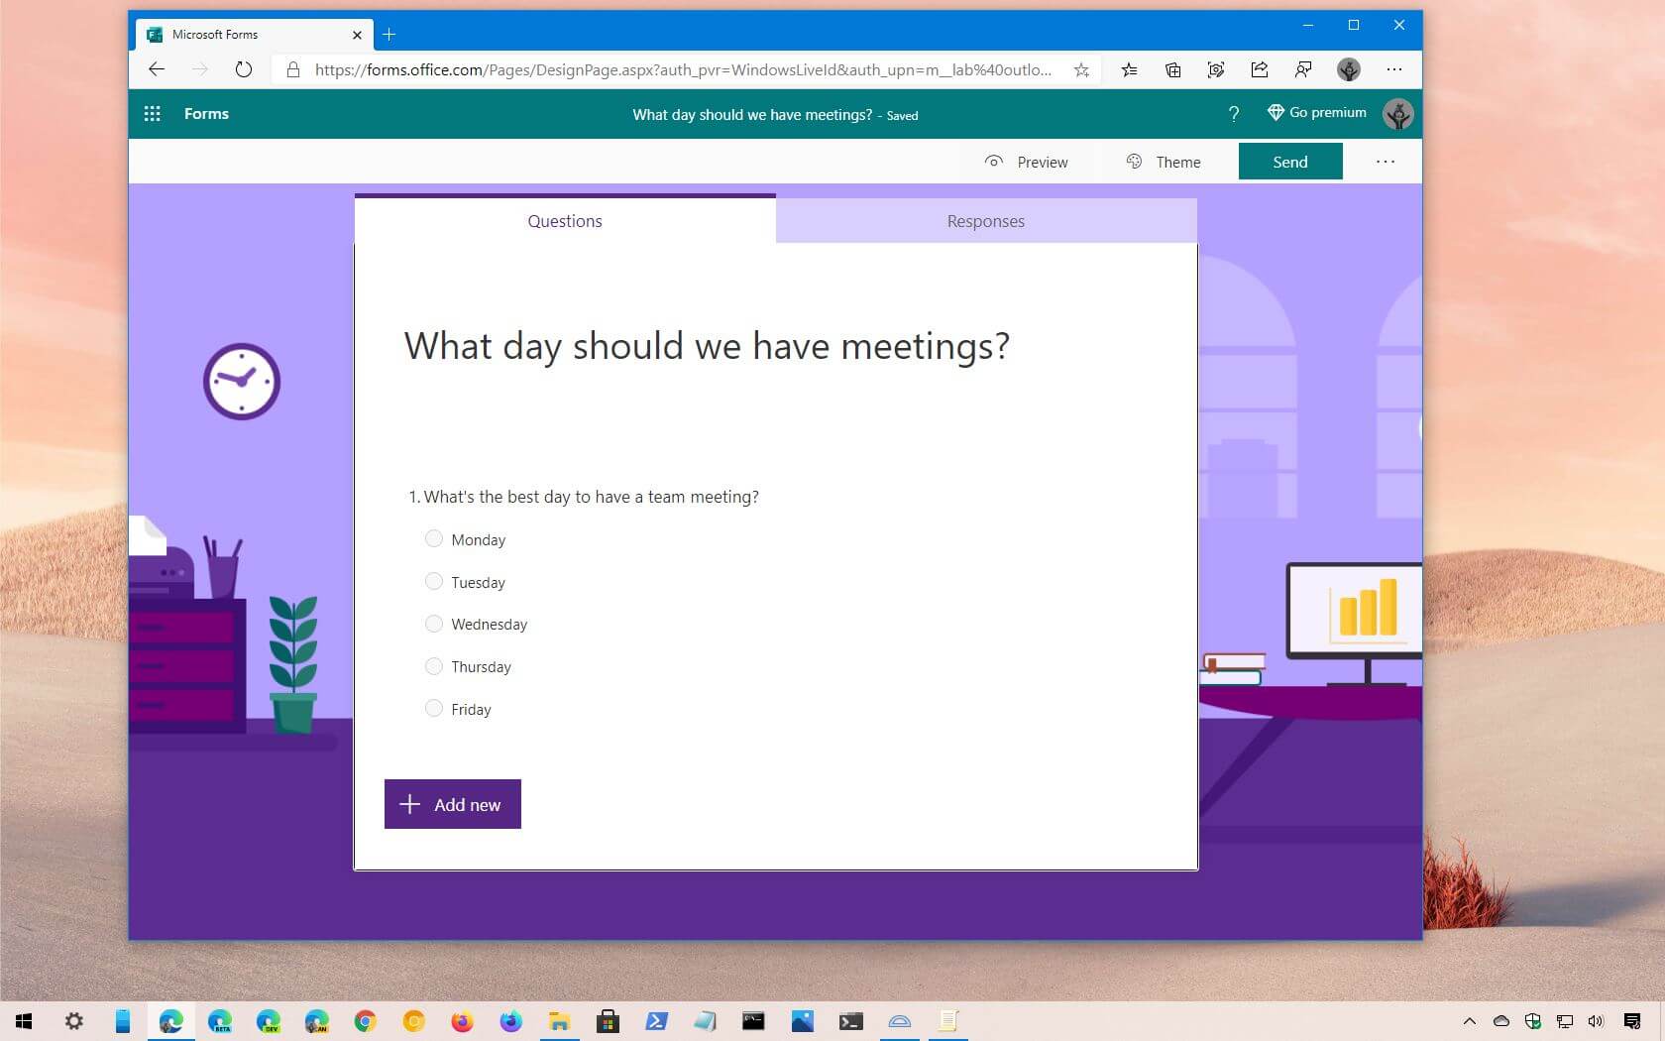Choose Friday for the team meeting

[x=434, y=708]
